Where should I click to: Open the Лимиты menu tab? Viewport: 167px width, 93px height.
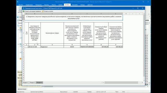[54, 5]
